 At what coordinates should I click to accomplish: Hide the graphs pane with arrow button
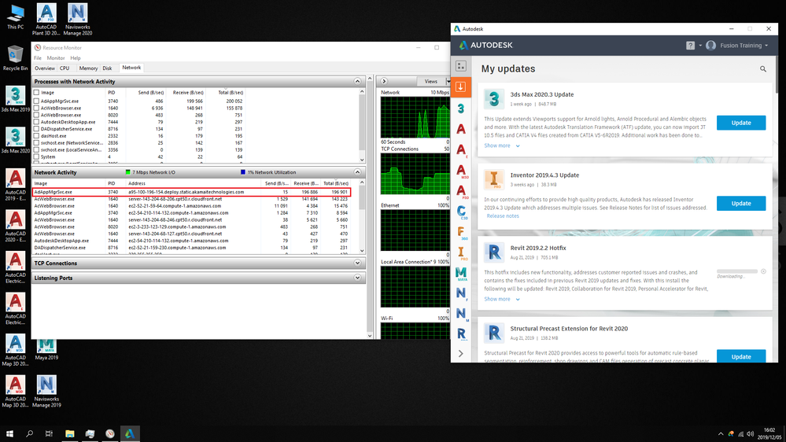384,81
